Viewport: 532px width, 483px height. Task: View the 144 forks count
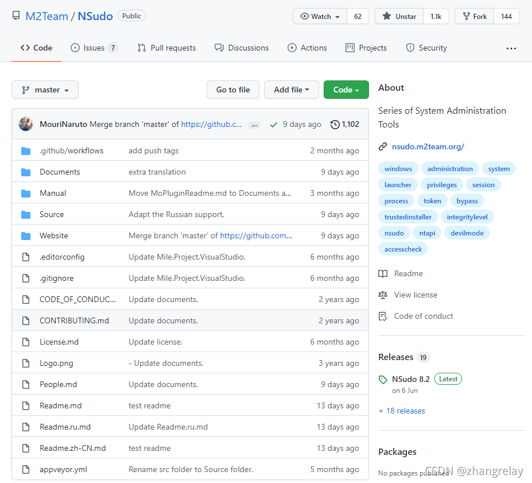point(506,16)
